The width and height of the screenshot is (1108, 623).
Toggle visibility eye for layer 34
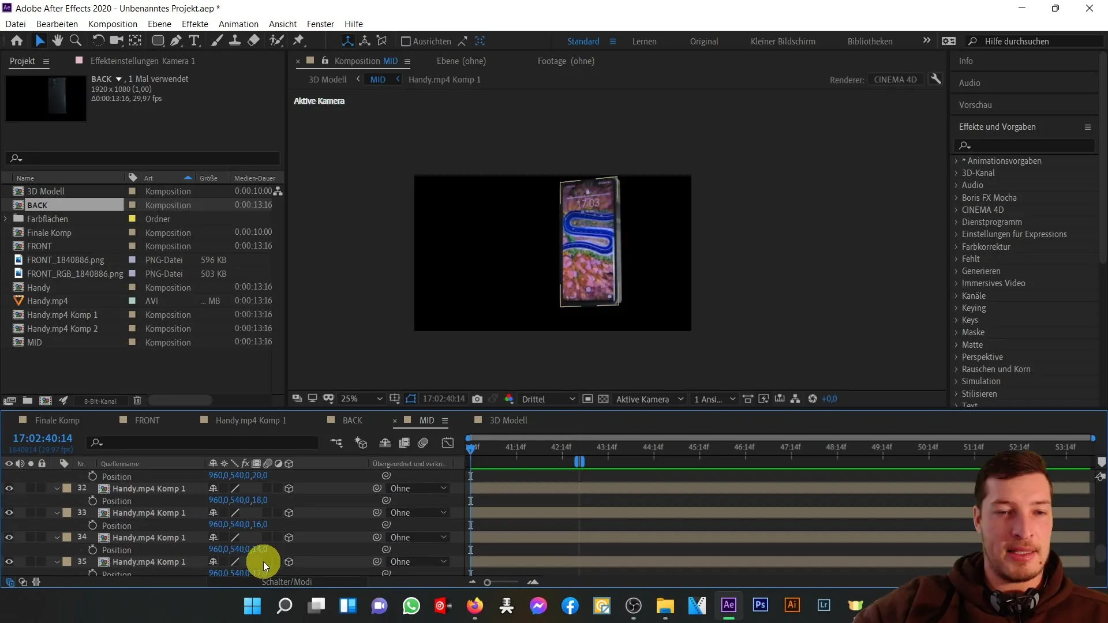coord(9,536)
